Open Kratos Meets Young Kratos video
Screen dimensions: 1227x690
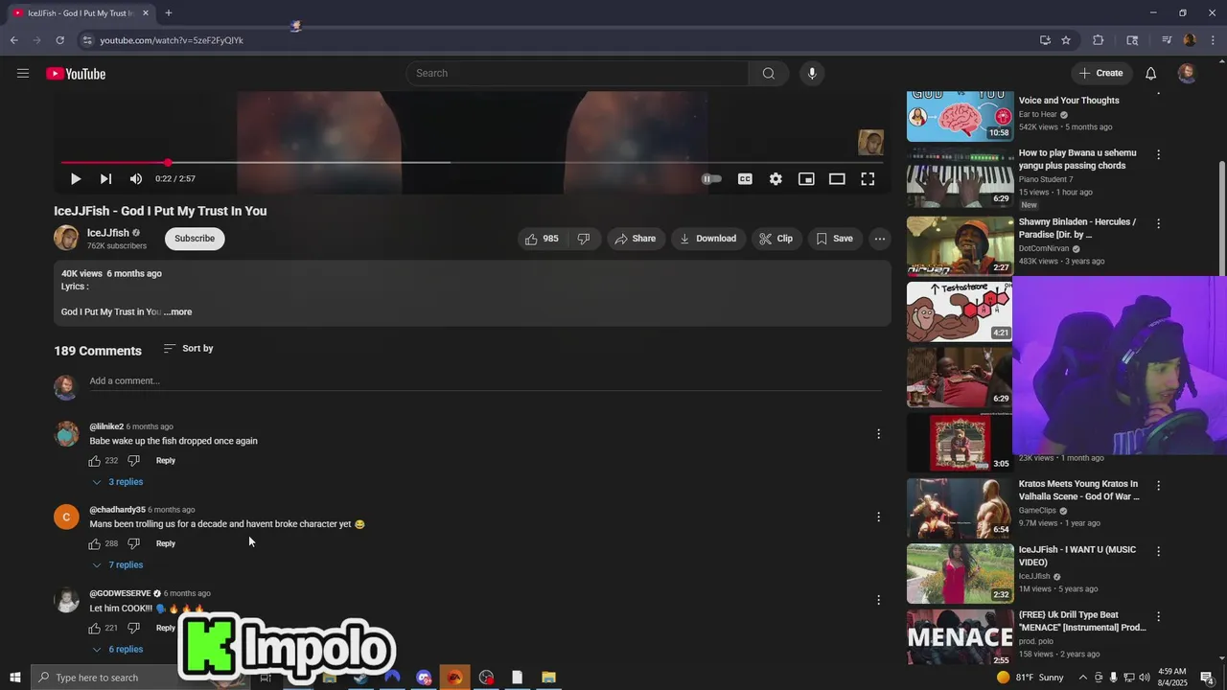click(960, 508)
